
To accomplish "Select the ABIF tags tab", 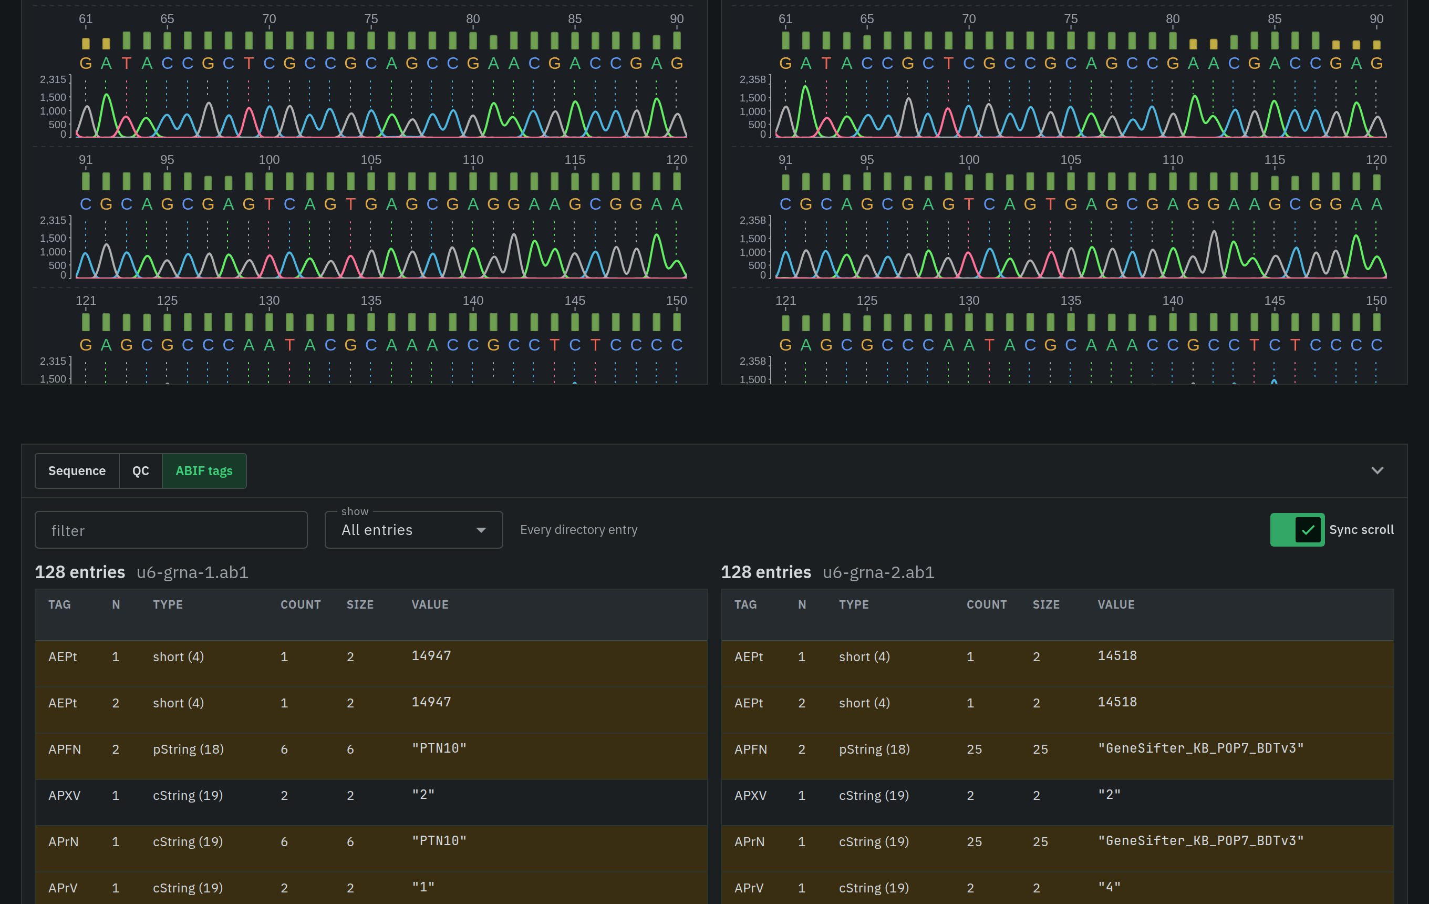I will click(204, 471).
